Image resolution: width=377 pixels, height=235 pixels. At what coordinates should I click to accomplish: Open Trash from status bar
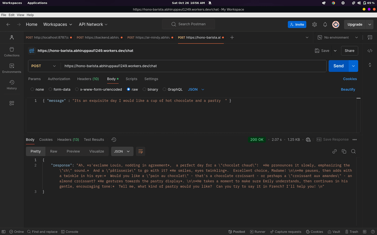click(352, 232)
